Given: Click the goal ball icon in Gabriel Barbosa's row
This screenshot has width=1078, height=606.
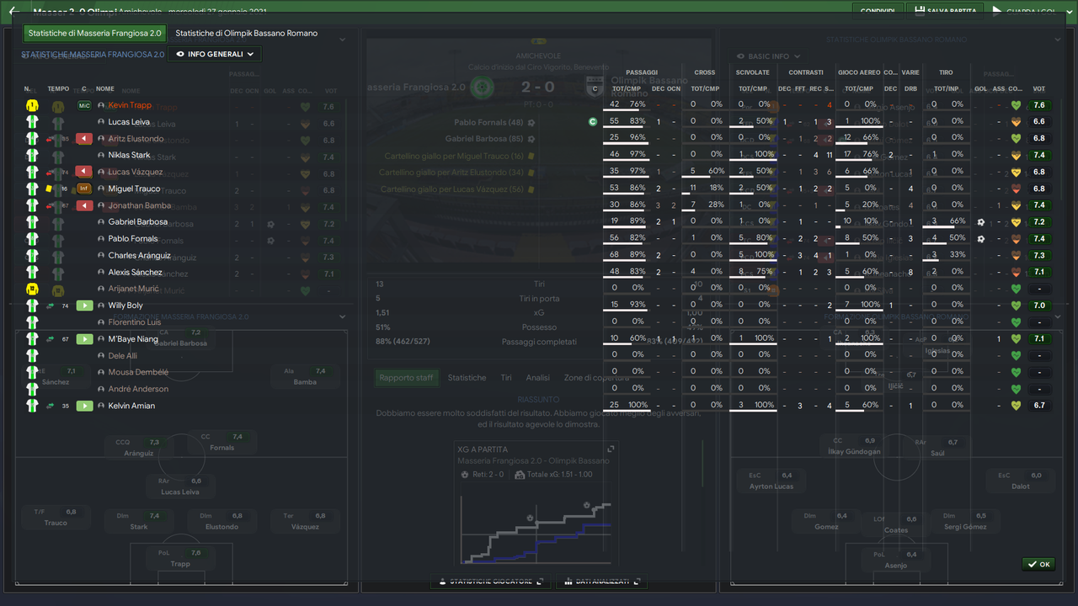Looking at the screenshot, I should click(x=980, y=222).
